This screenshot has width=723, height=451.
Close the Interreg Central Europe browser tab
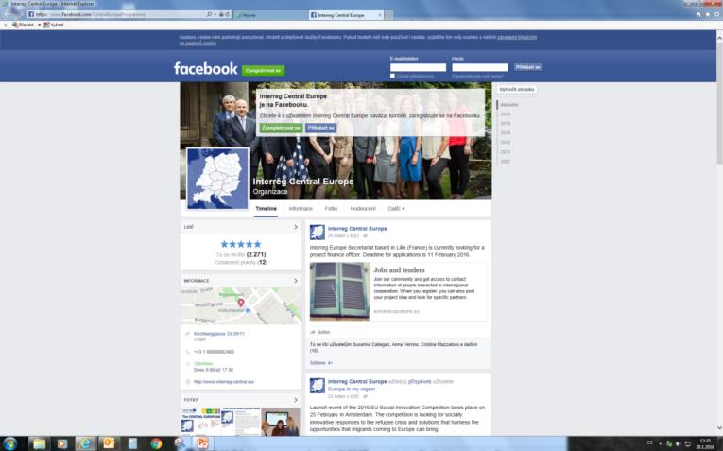coord(380,15)
